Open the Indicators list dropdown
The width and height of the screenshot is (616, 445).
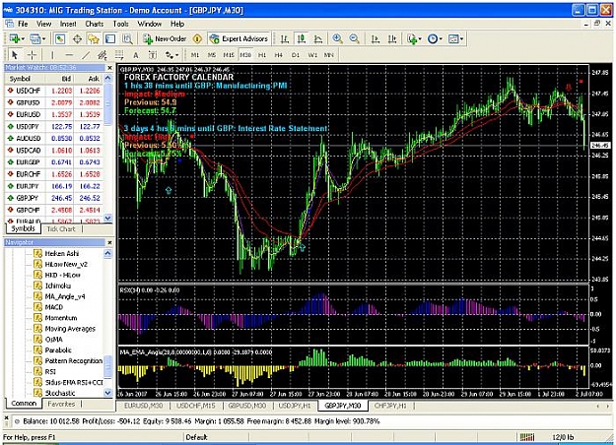414,38
